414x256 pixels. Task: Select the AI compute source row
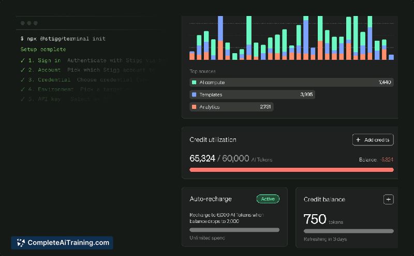pyautogui.click(x=291, y=83)
